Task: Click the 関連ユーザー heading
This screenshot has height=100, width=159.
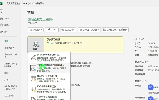Action: tap(141, 81)
